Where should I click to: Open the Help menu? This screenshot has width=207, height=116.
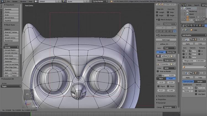tap(30, 1)
